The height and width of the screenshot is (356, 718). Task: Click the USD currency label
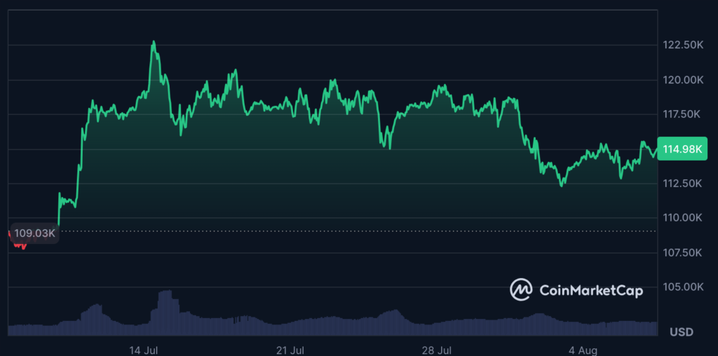682,331
